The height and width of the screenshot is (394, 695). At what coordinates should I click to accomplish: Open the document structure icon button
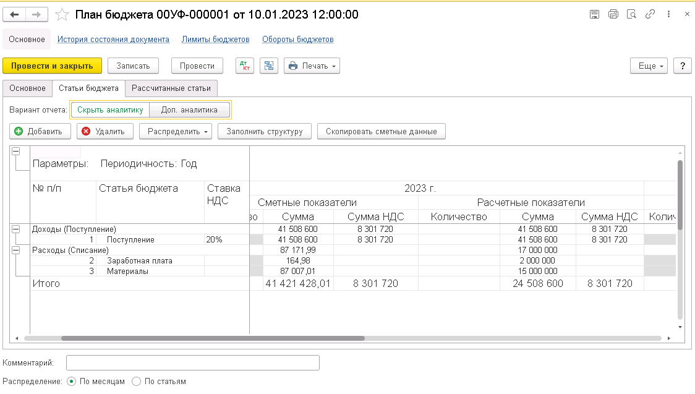pyautogui.click(x=268, y=66)
